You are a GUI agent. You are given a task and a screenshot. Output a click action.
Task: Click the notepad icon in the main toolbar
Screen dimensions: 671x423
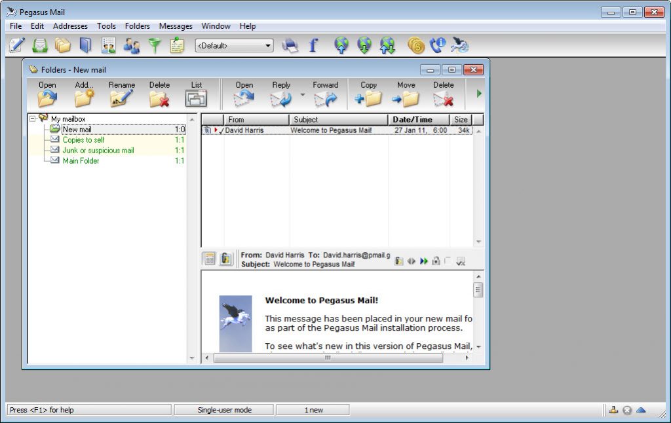click(177, 45)
